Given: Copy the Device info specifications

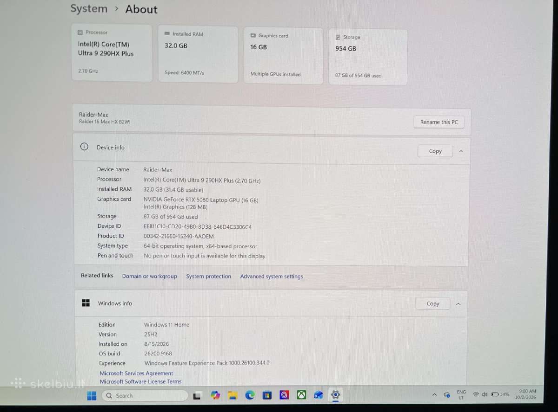Looking at the screenshot, I should click(x=435, y=151).
